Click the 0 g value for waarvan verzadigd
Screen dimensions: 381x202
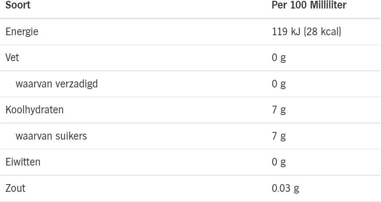(x=279, y=84)
